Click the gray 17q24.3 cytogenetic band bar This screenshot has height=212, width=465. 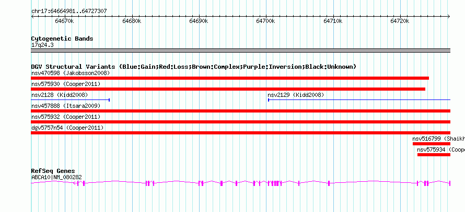(x=241, y=51)
